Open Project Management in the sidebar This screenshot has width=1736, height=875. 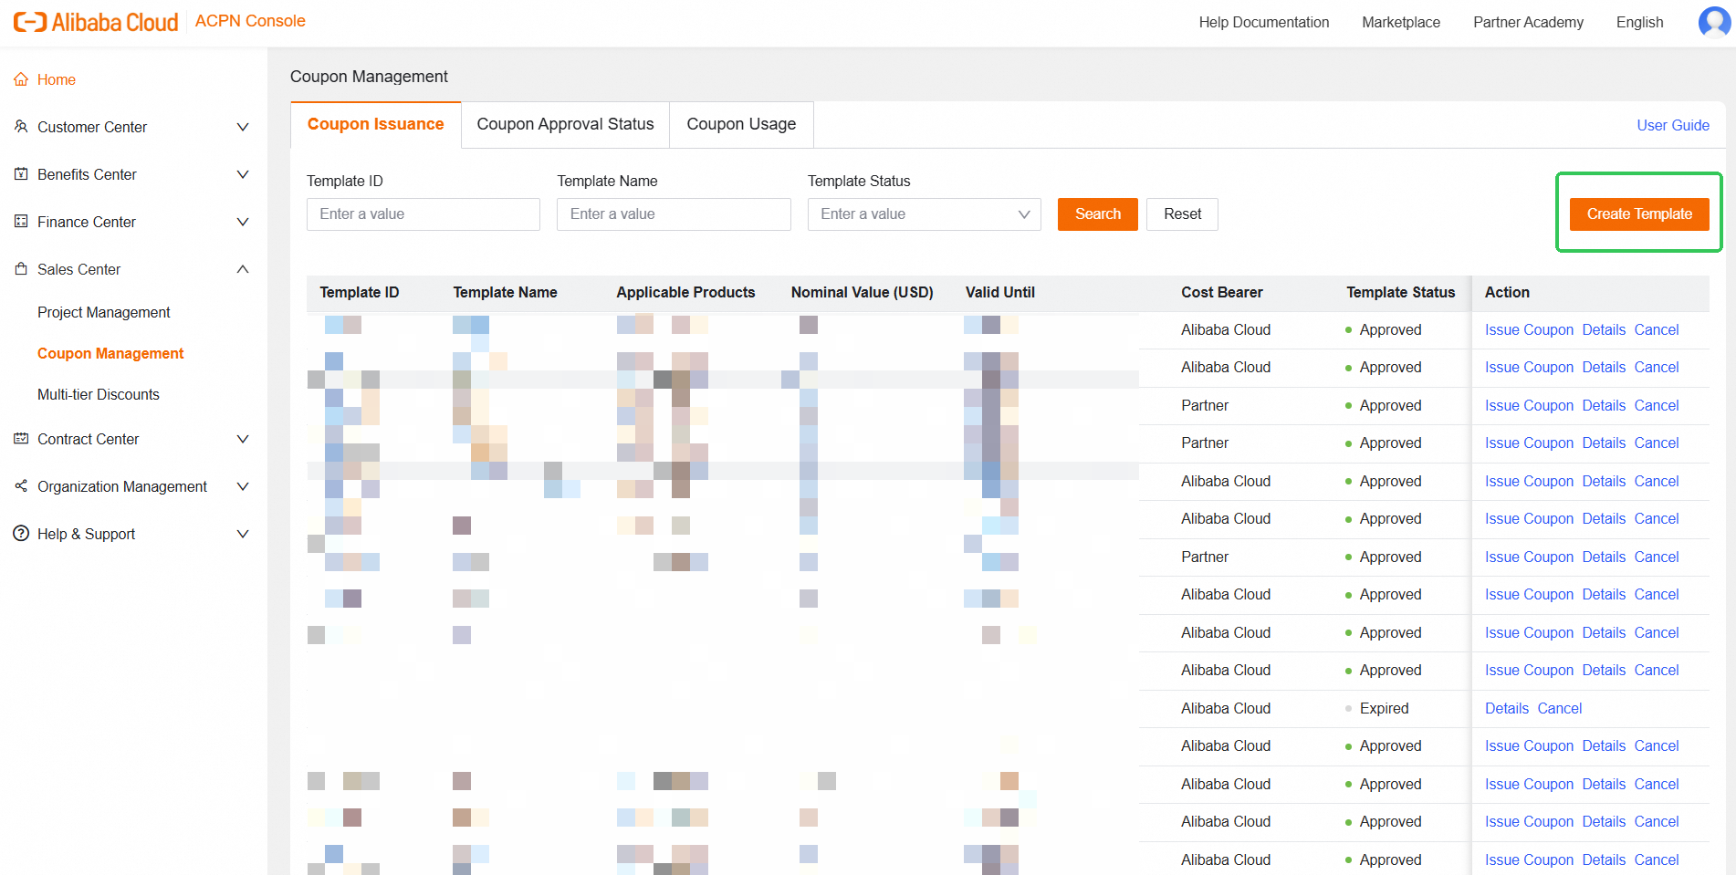pyautogui.click(x=104, y=312)
